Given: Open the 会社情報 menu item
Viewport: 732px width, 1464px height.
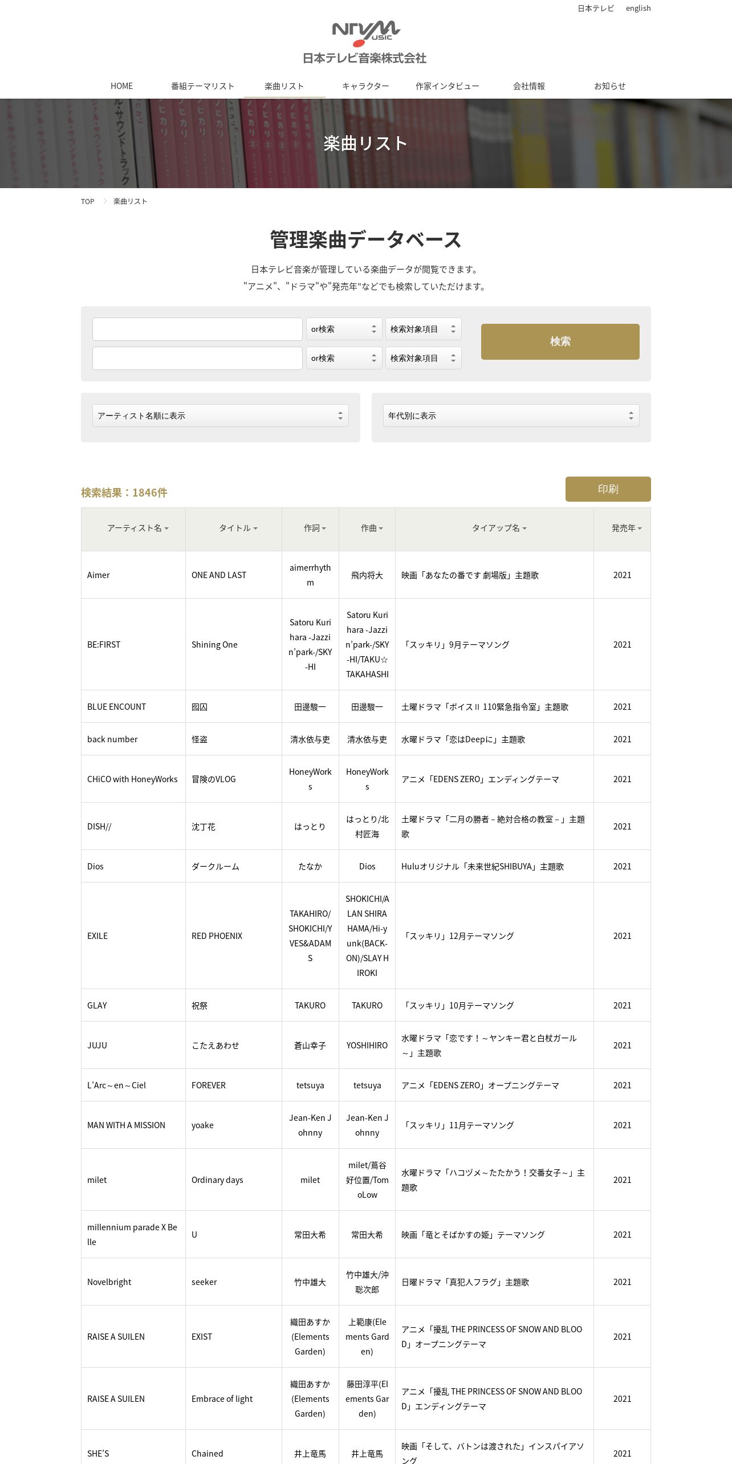Looking at the screenshot, I should (x=529, y=86).
